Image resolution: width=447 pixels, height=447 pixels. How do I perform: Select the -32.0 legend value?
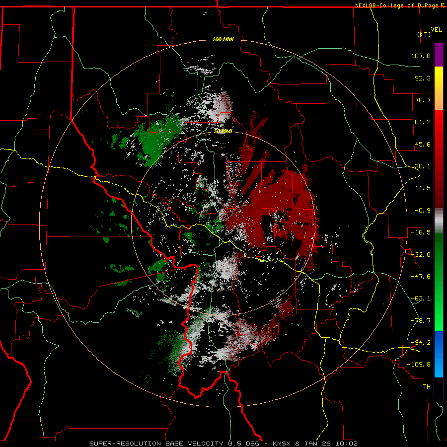click(421, 255)
